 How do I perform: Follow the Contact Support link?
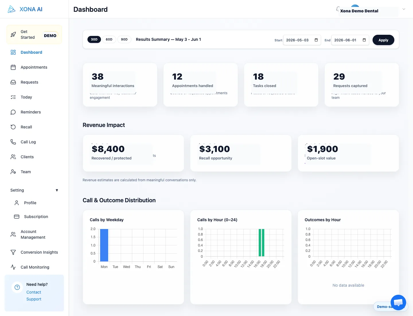point(34,296)
